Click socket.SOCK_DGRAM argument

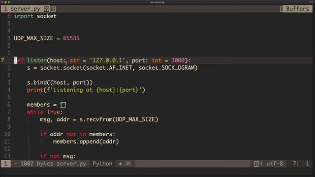click(166, 68)
